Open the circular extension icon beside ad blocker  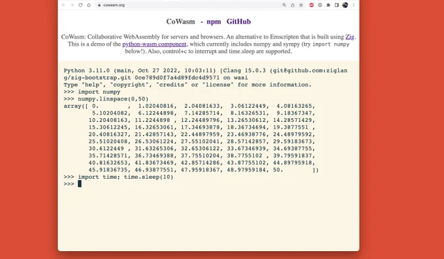click(320, 5)
